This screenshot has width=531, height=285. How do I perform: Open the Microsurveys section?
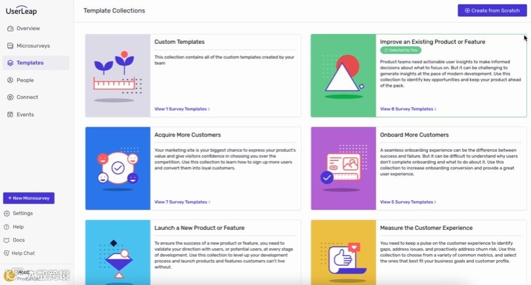(33, 46)
